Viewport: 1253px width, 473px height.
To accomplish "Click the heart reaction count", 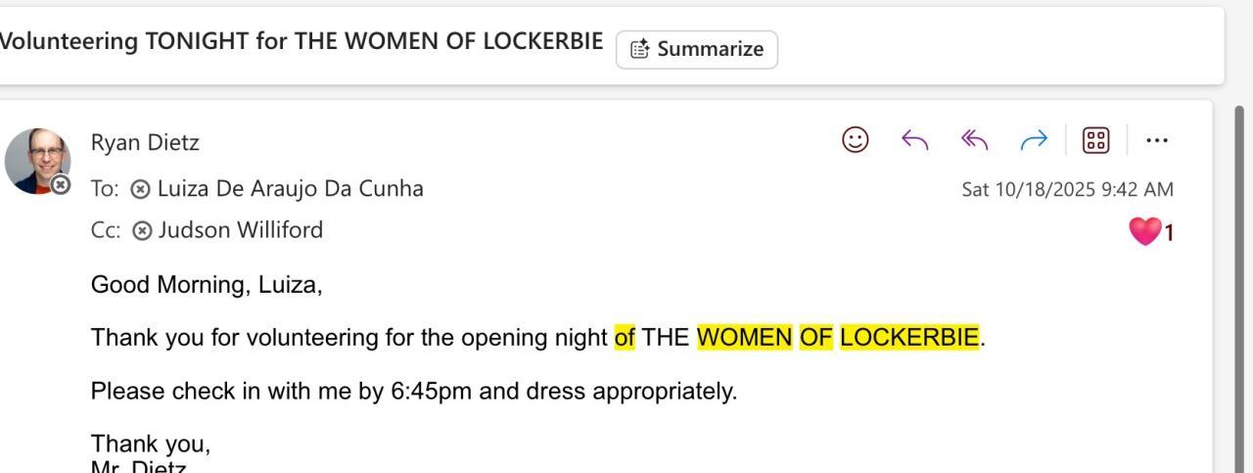I will (x=1151, y=232).
